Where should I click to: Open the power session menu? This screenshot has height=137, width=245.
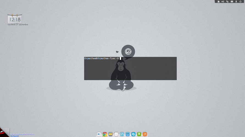click(x=240, y=2)
